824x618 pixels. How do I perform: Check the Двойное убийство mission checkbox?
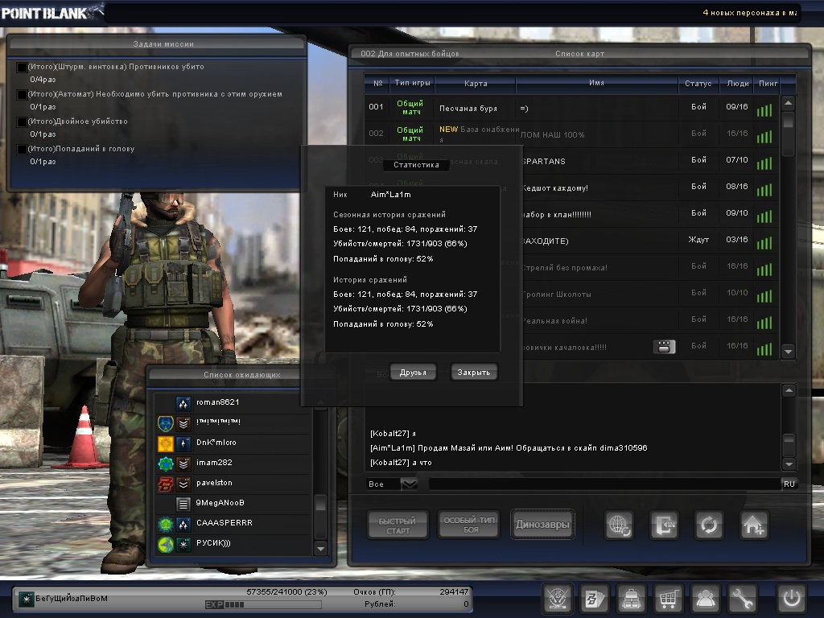[x=22, y=122]
